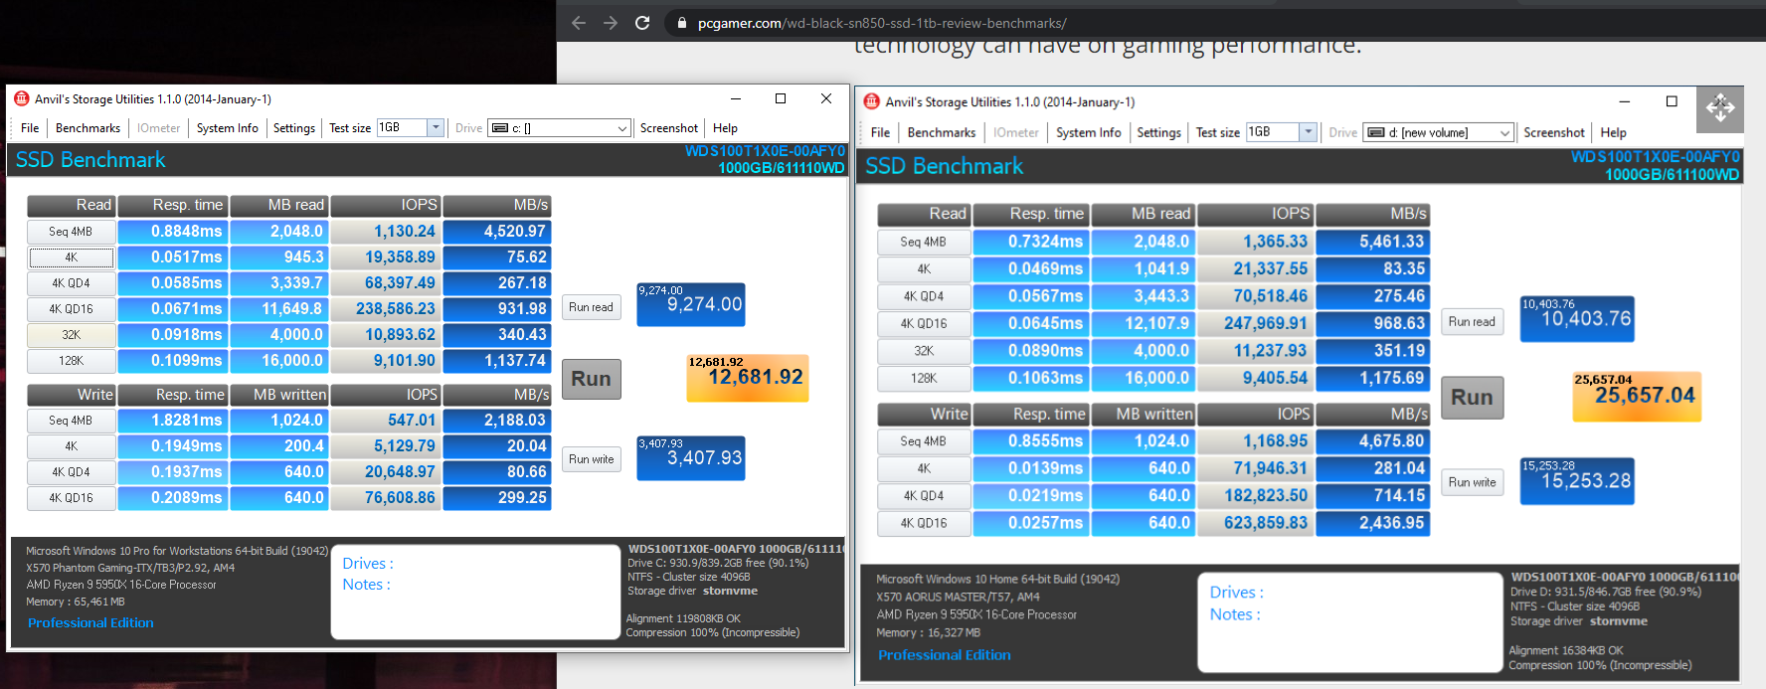1766x689 pixels.
Task: Click Drives/Notes box in right window
Action: click(1349, 622)
